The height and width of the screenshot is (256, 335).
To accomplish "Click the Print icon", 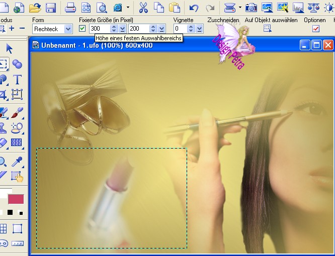I will tap(70, 8).
